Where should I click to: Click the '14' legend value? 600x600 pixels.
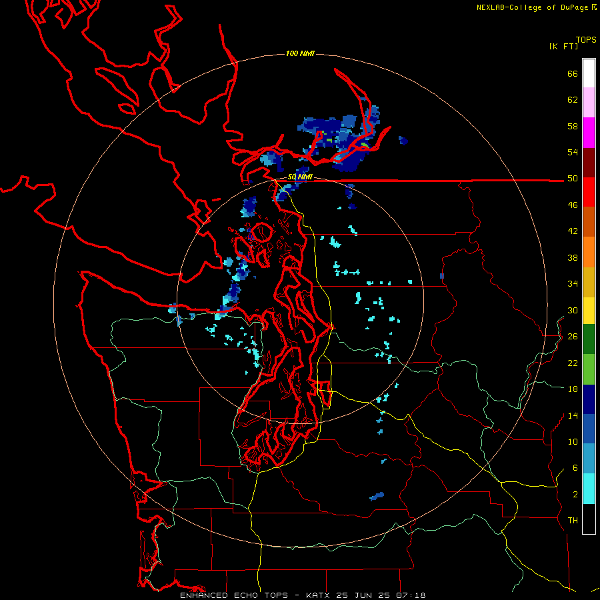pyautogui.click(x=573, y=415)
